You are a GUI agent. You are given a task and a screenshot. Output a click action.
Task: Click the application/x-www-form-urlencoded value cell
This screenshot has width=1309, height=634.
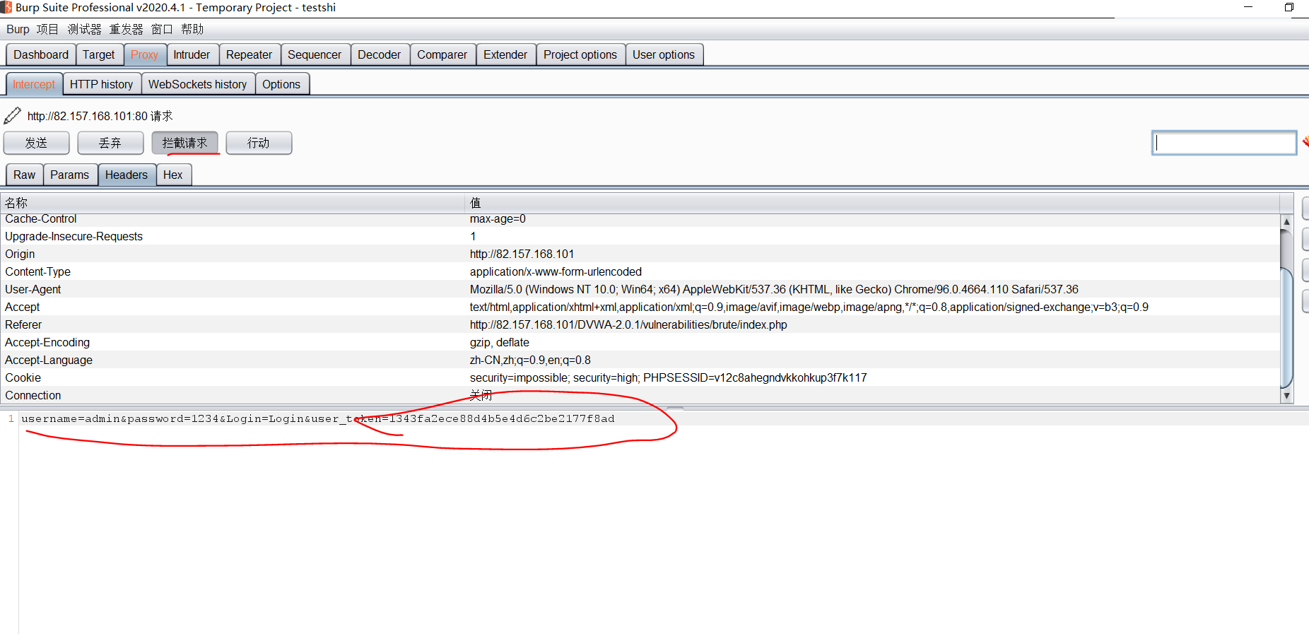872,271
